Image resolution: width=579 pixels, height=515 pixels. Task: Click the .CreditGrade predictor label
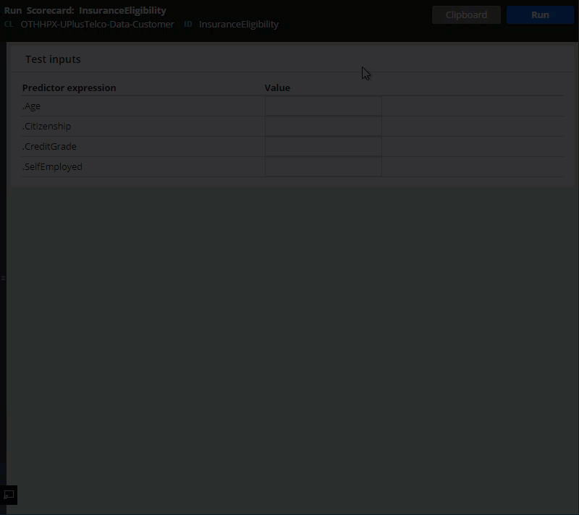click(x=49, y=147)
